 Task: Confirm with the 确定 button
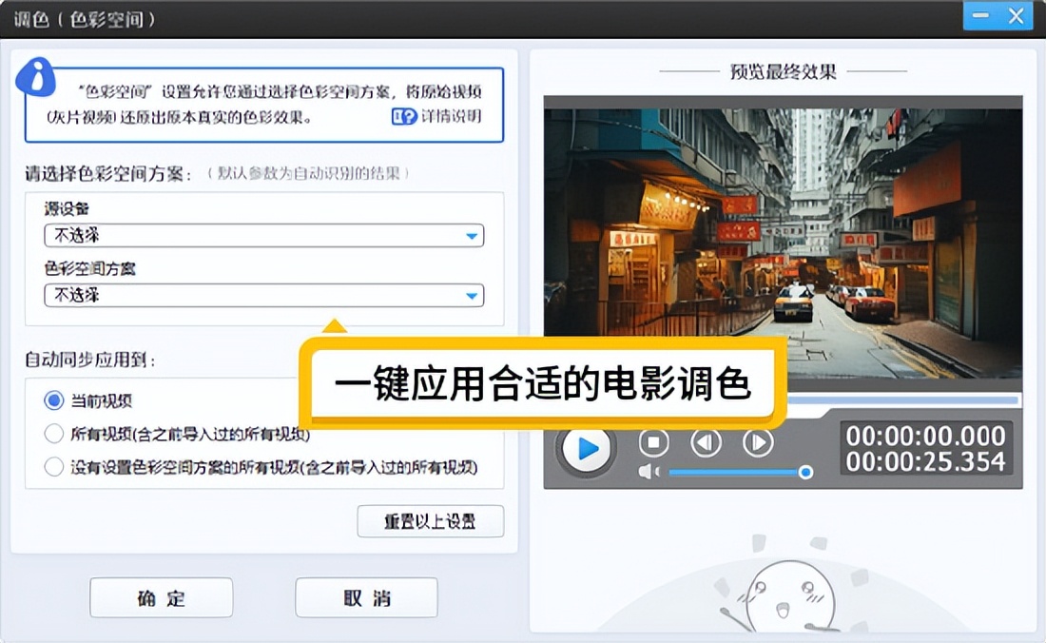click(162, 597)
